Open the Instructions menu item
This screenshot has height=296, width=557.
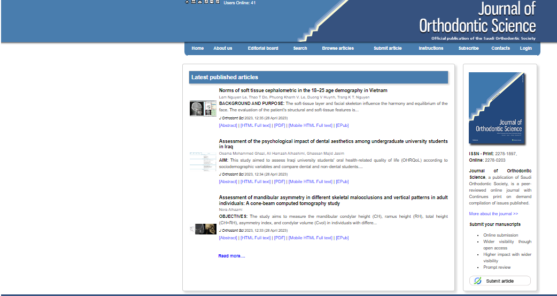tap(431, 48)
